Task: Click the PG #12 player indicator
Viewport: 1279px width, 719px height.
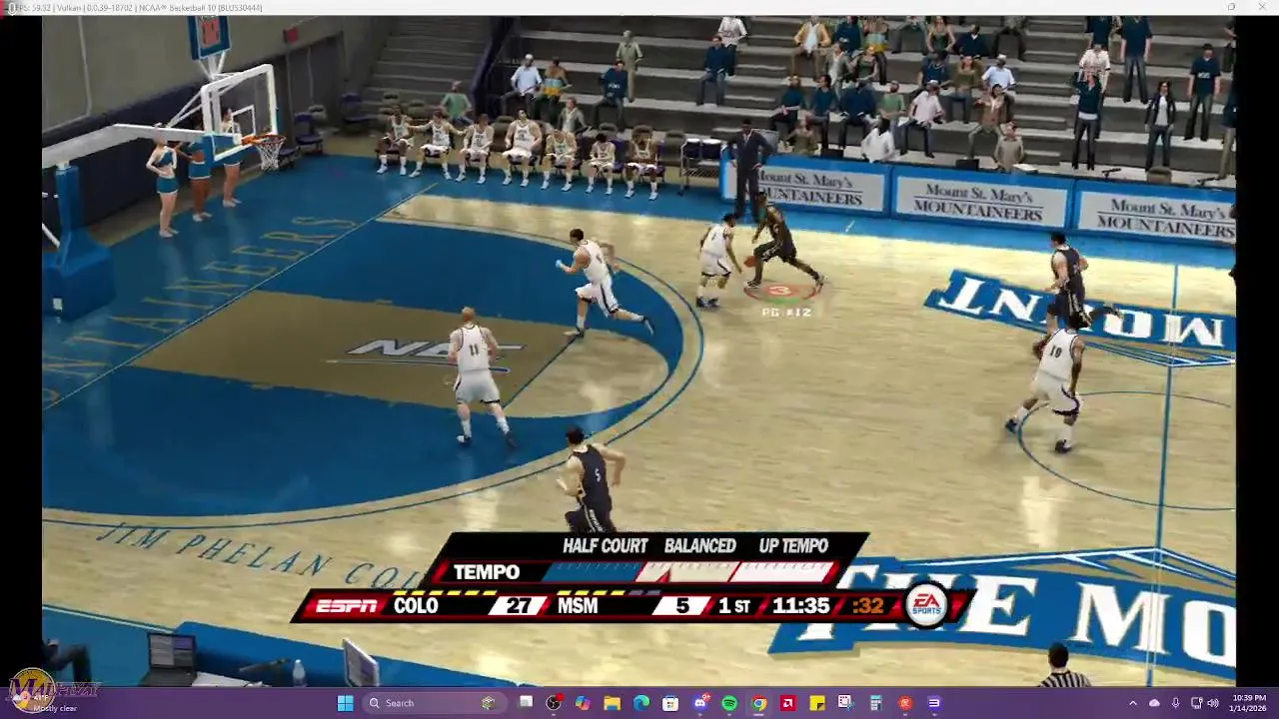Action: pos(786,313)
